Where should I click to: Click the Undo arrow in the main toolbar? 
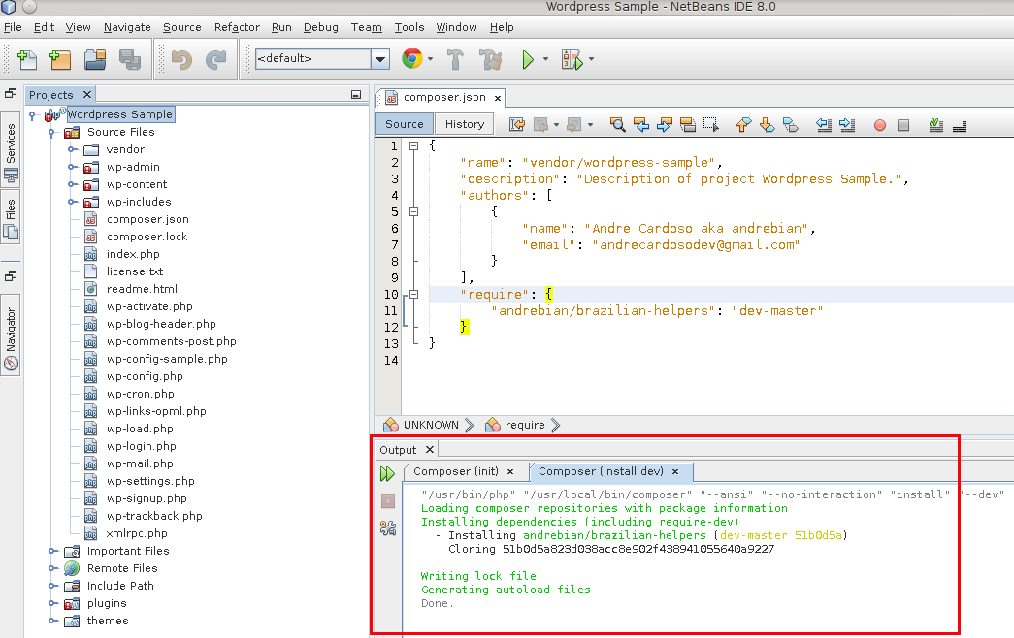click(181, 59)
